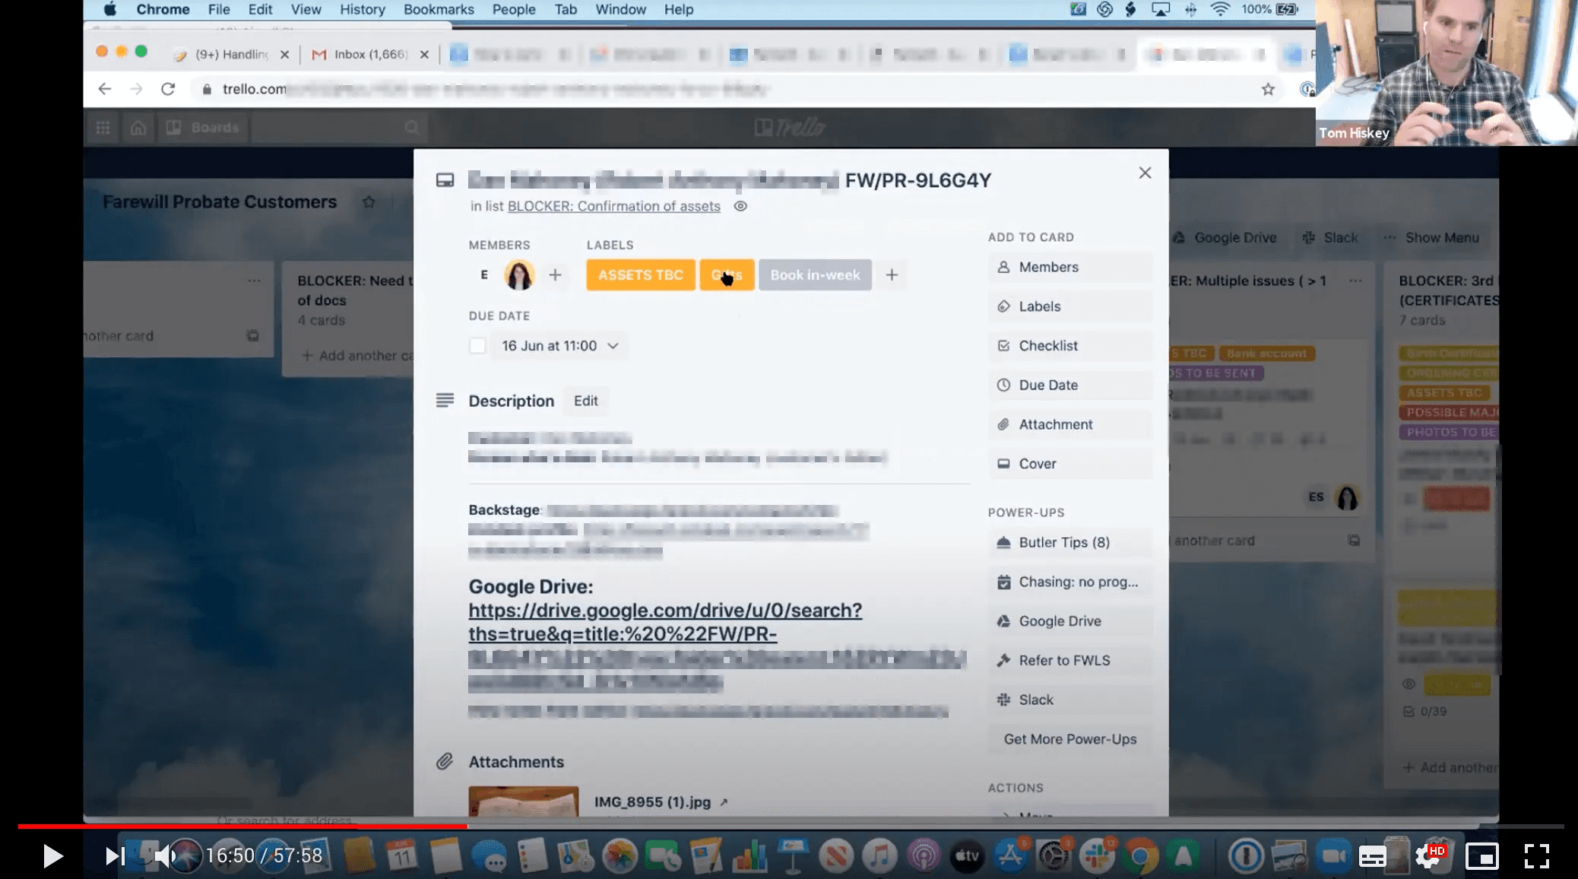The width and height of the screenshot is (1578, 879).
Task: Click the board's Slack button in header
Action: pyautogui.click(x=1330, y=237)
